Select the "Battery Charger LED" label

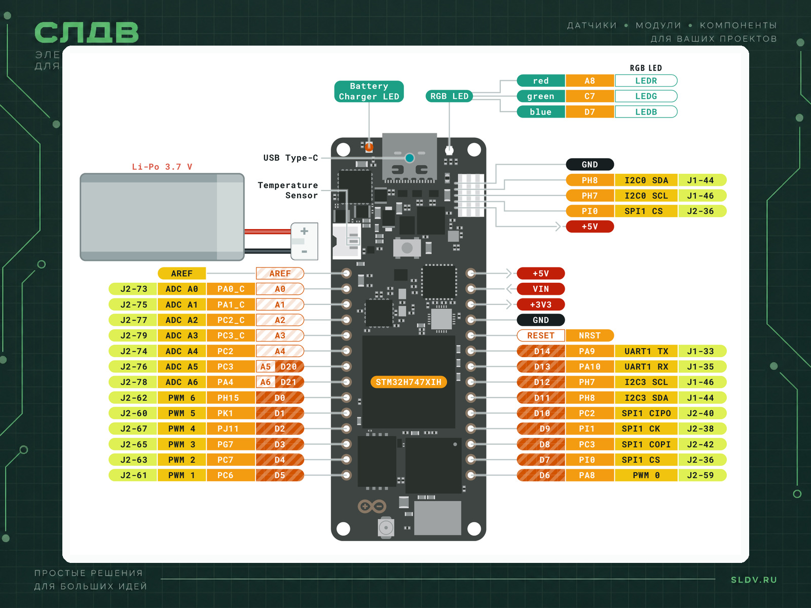pos(369,91)
